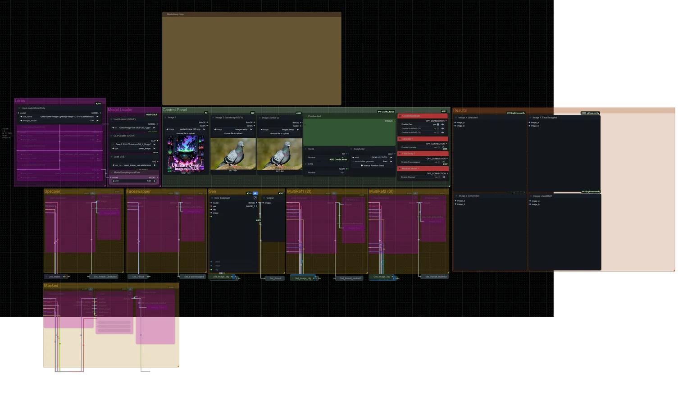Change CLIPLoader type with right arrow
This screenshot has width=692, height=396.
point(155,148)
